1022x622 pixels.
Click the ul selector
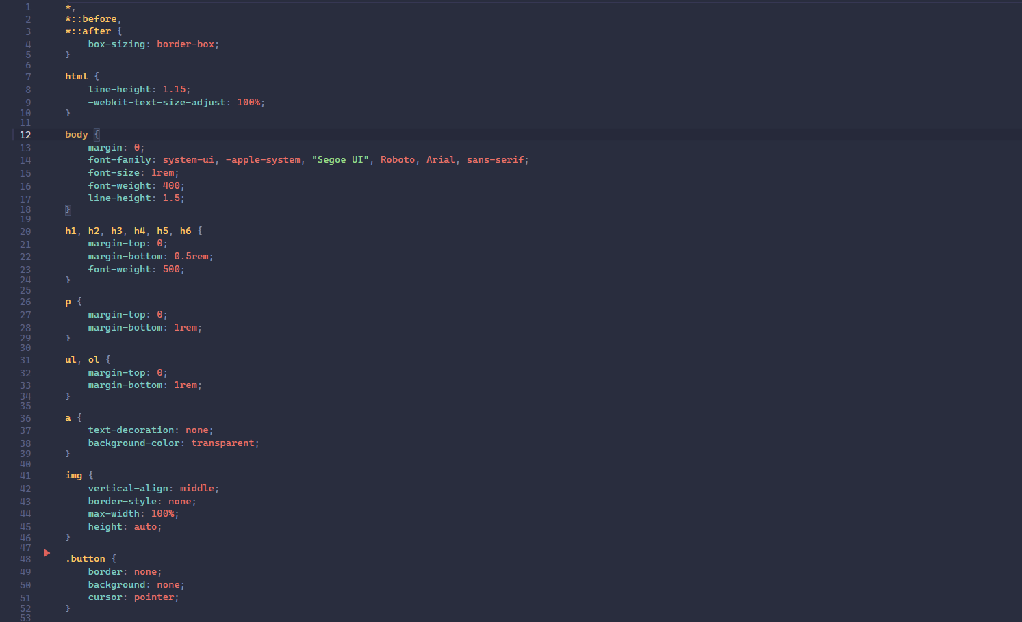[x=71, y=360]
